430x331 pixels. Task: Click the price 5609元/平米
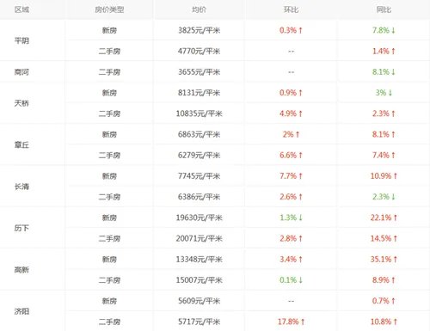point(199,301)
